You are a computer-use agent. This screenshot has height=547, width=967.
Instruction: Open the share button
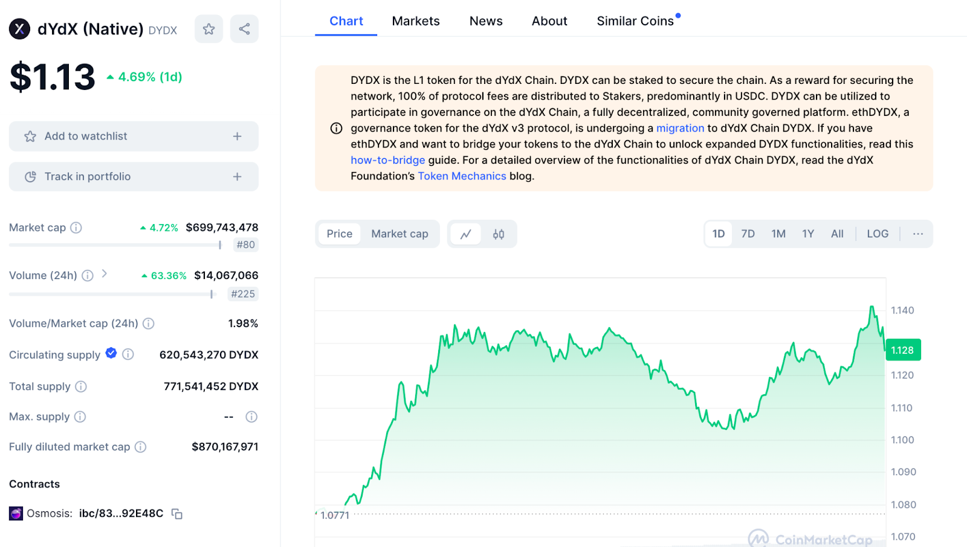244,29
